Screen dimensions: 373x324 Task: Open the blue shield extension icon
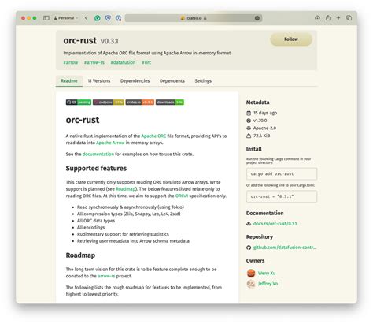108,18
